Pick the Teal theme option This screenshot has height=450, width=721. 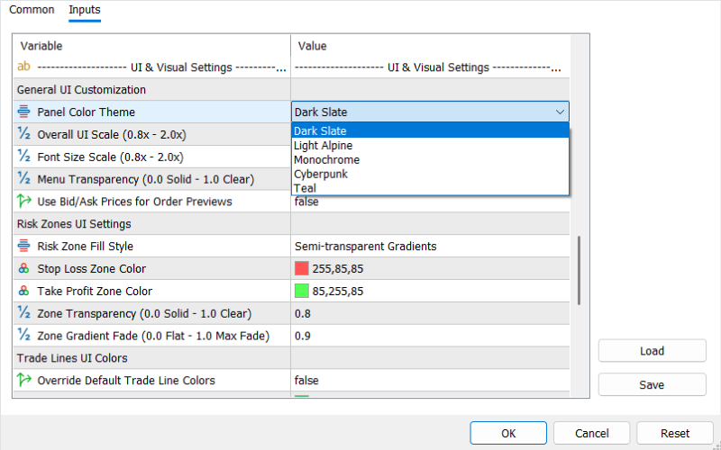(431, 188)
